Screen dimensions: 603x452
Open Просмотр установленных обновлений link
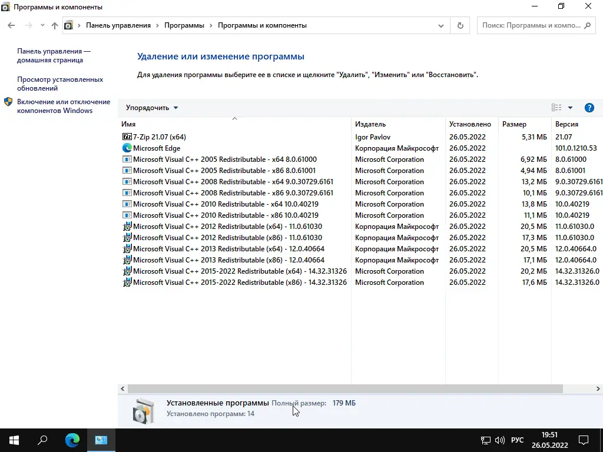pyautogui.click(x=60, y=84)
